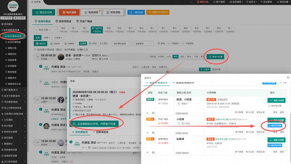Switch to the 每周课表 view
This screenshot has width=291, height=164.
click(x=91, y=13)
